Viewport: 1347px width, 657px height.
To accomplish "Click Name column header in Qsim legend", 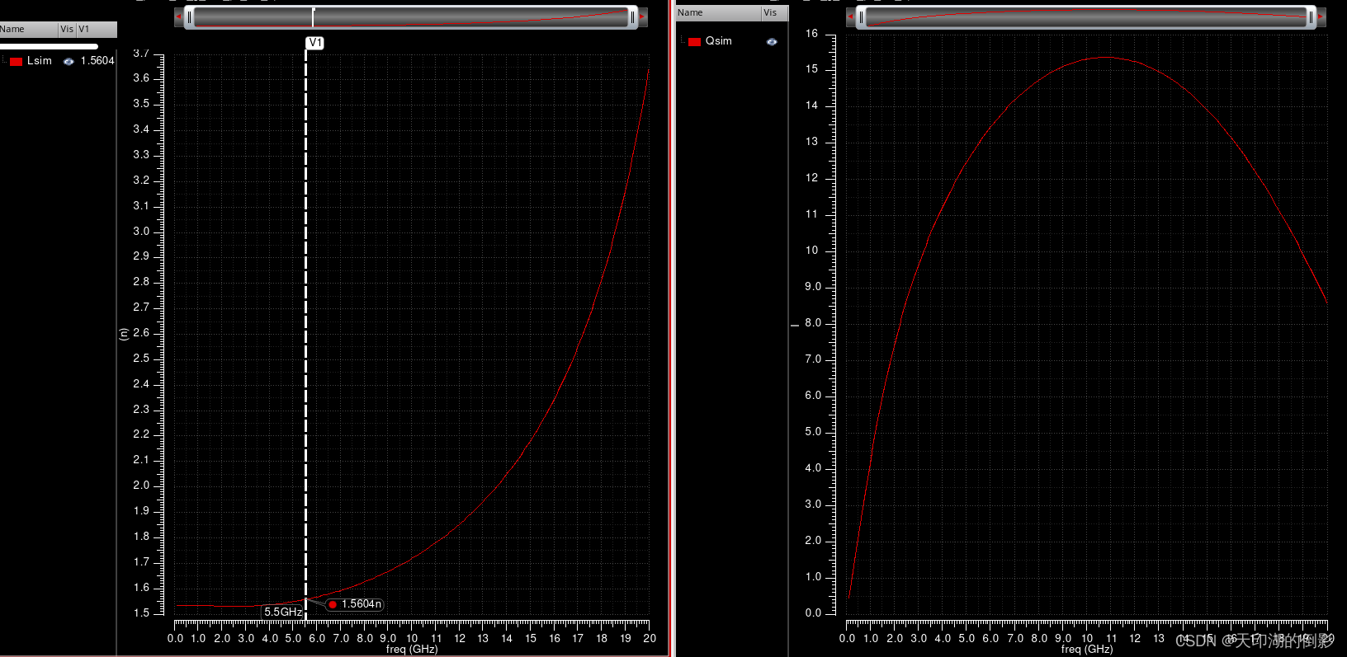I will (x=717, y=13).
